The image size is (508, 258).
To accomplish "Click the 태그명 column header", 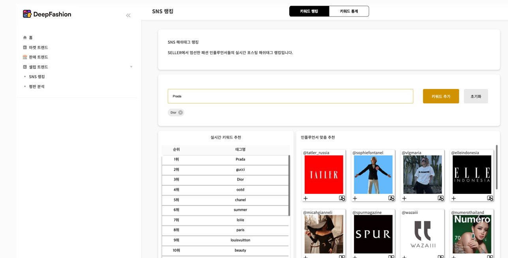I will tap(240, 150).
